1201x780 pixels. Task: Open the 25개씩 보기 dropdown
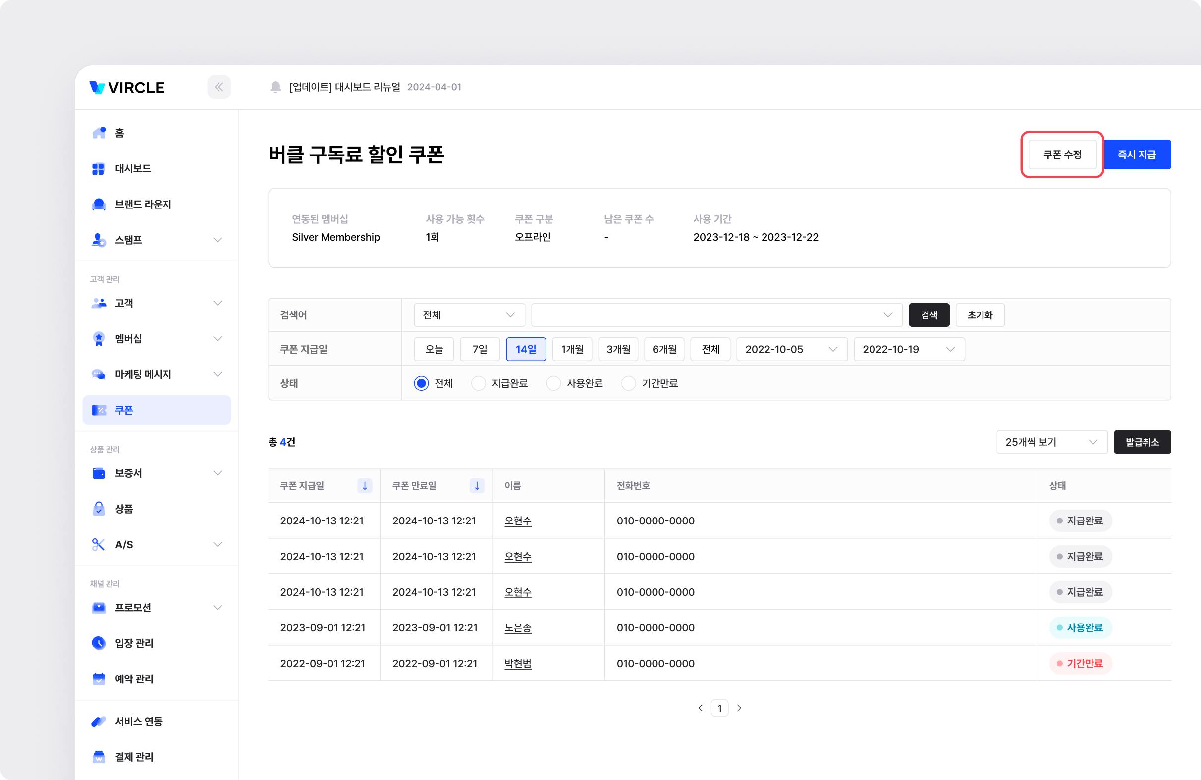pyautogui.click(x=1051, y=442)
